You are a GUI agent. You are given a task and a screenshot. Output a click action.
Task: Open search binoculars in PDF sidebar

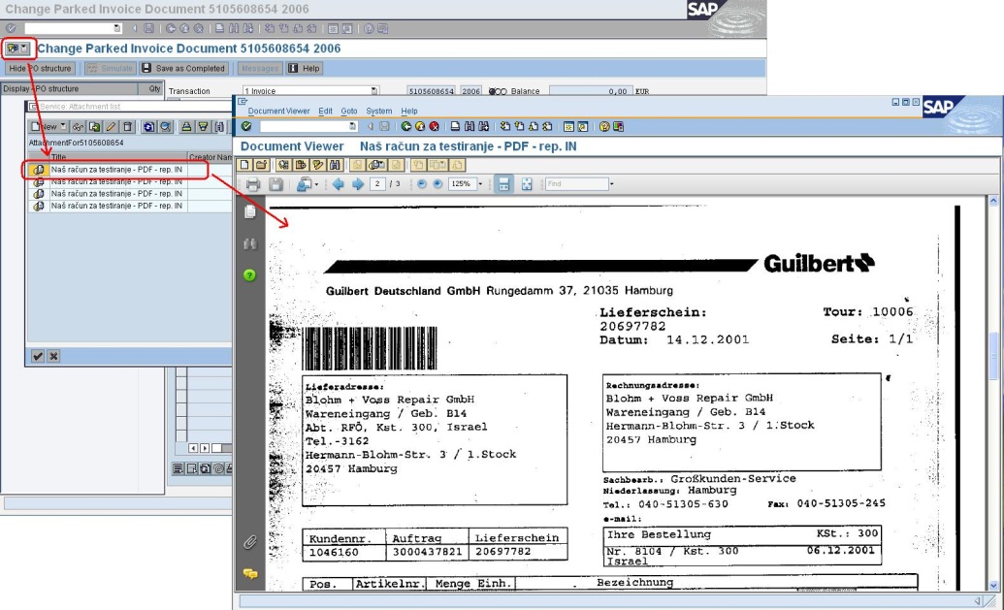249,243
